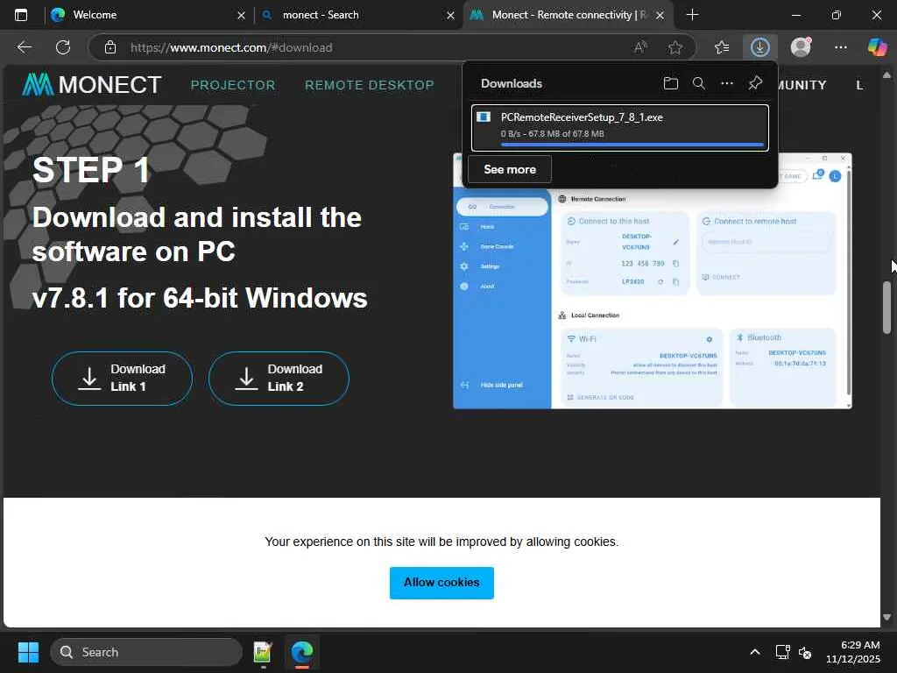Open the tab actions menu icon
This screenshot has width=897, height=673.
click(x=21, y=15)
